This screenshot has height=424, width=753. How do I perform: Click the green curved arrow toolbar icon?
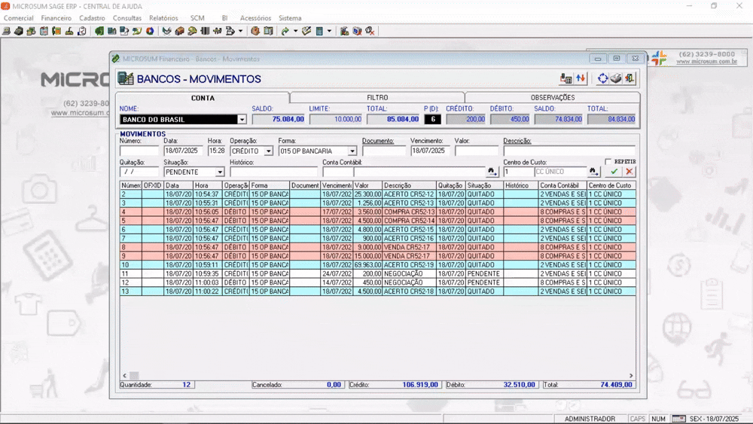click(285, 31)
